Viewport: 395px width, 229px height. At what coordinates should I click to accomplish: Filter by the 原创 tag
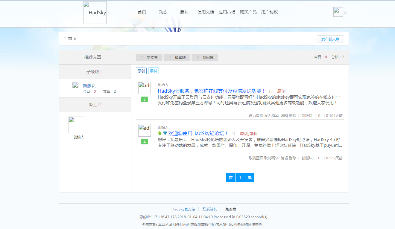(x=141, y=71)
